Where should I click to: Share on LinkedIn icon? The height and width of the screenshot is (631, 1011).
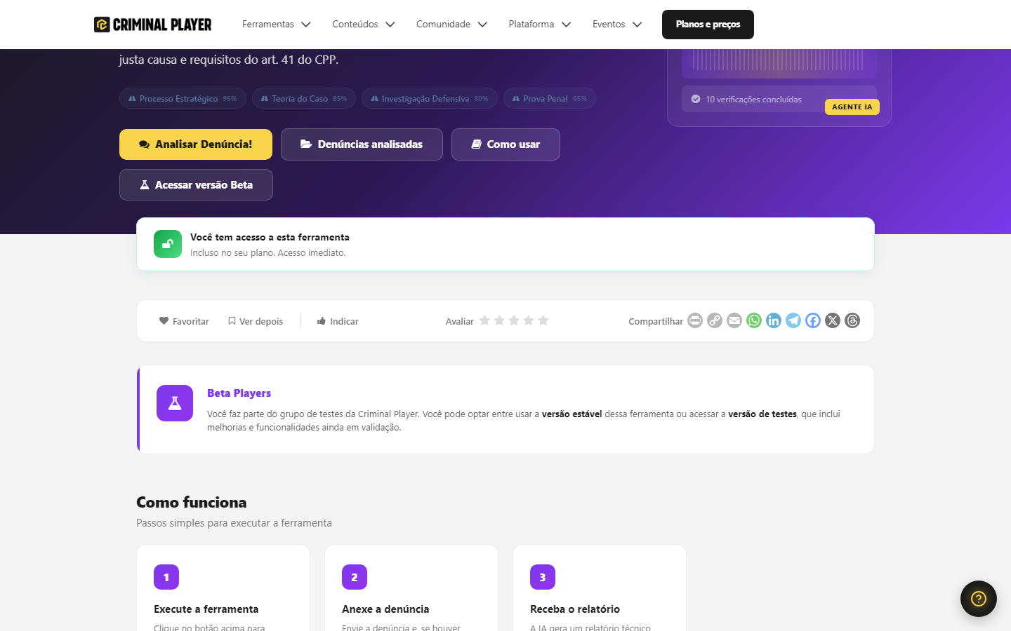[x=774, y=320]
